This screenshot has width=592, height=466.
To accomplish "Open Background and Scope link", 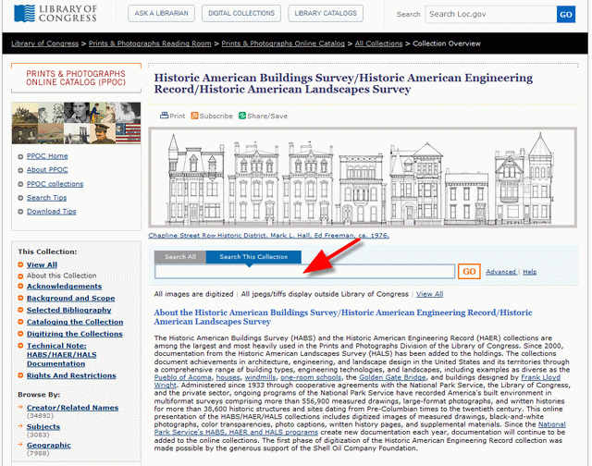I will pos(70,298).
